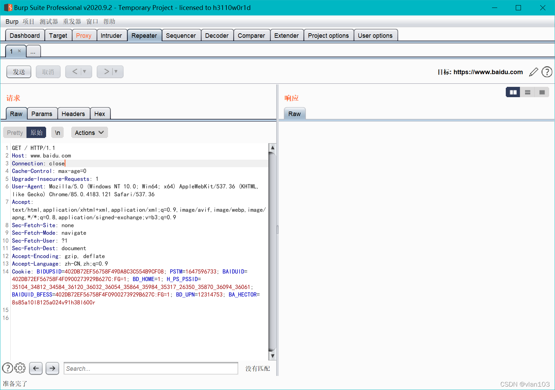Click the 'Host: www.baidu.com' header line

(42, 156)
